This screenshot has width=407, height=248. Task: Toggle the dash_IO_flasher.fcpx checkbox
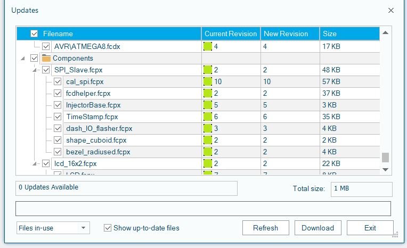point(58,128)
